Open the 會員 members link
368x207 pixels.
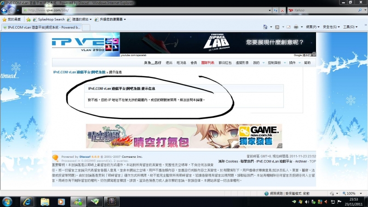coord(194,63)
